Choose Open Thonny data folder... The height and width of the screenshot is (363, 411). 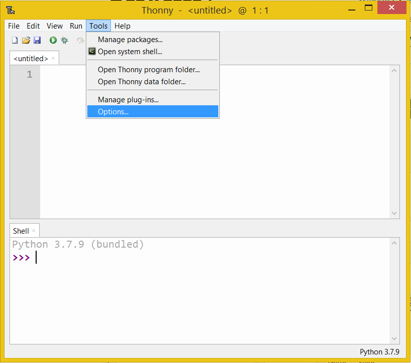153,82
